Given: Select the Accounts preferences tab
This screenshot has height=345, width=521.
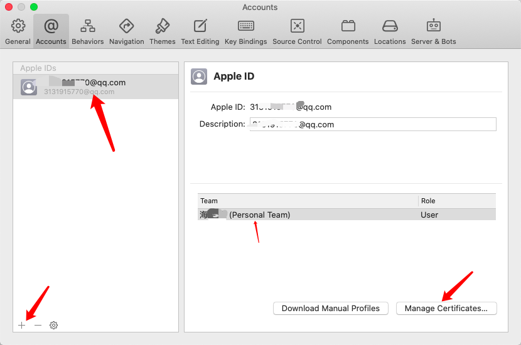Looking at the screenshot, I should [51, 31].
